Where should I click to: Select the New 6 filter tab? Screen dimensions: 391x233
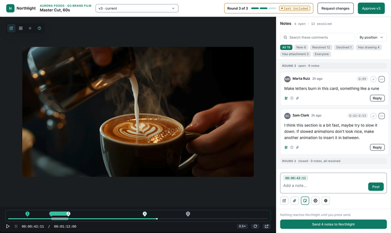(x=301, y=47)
